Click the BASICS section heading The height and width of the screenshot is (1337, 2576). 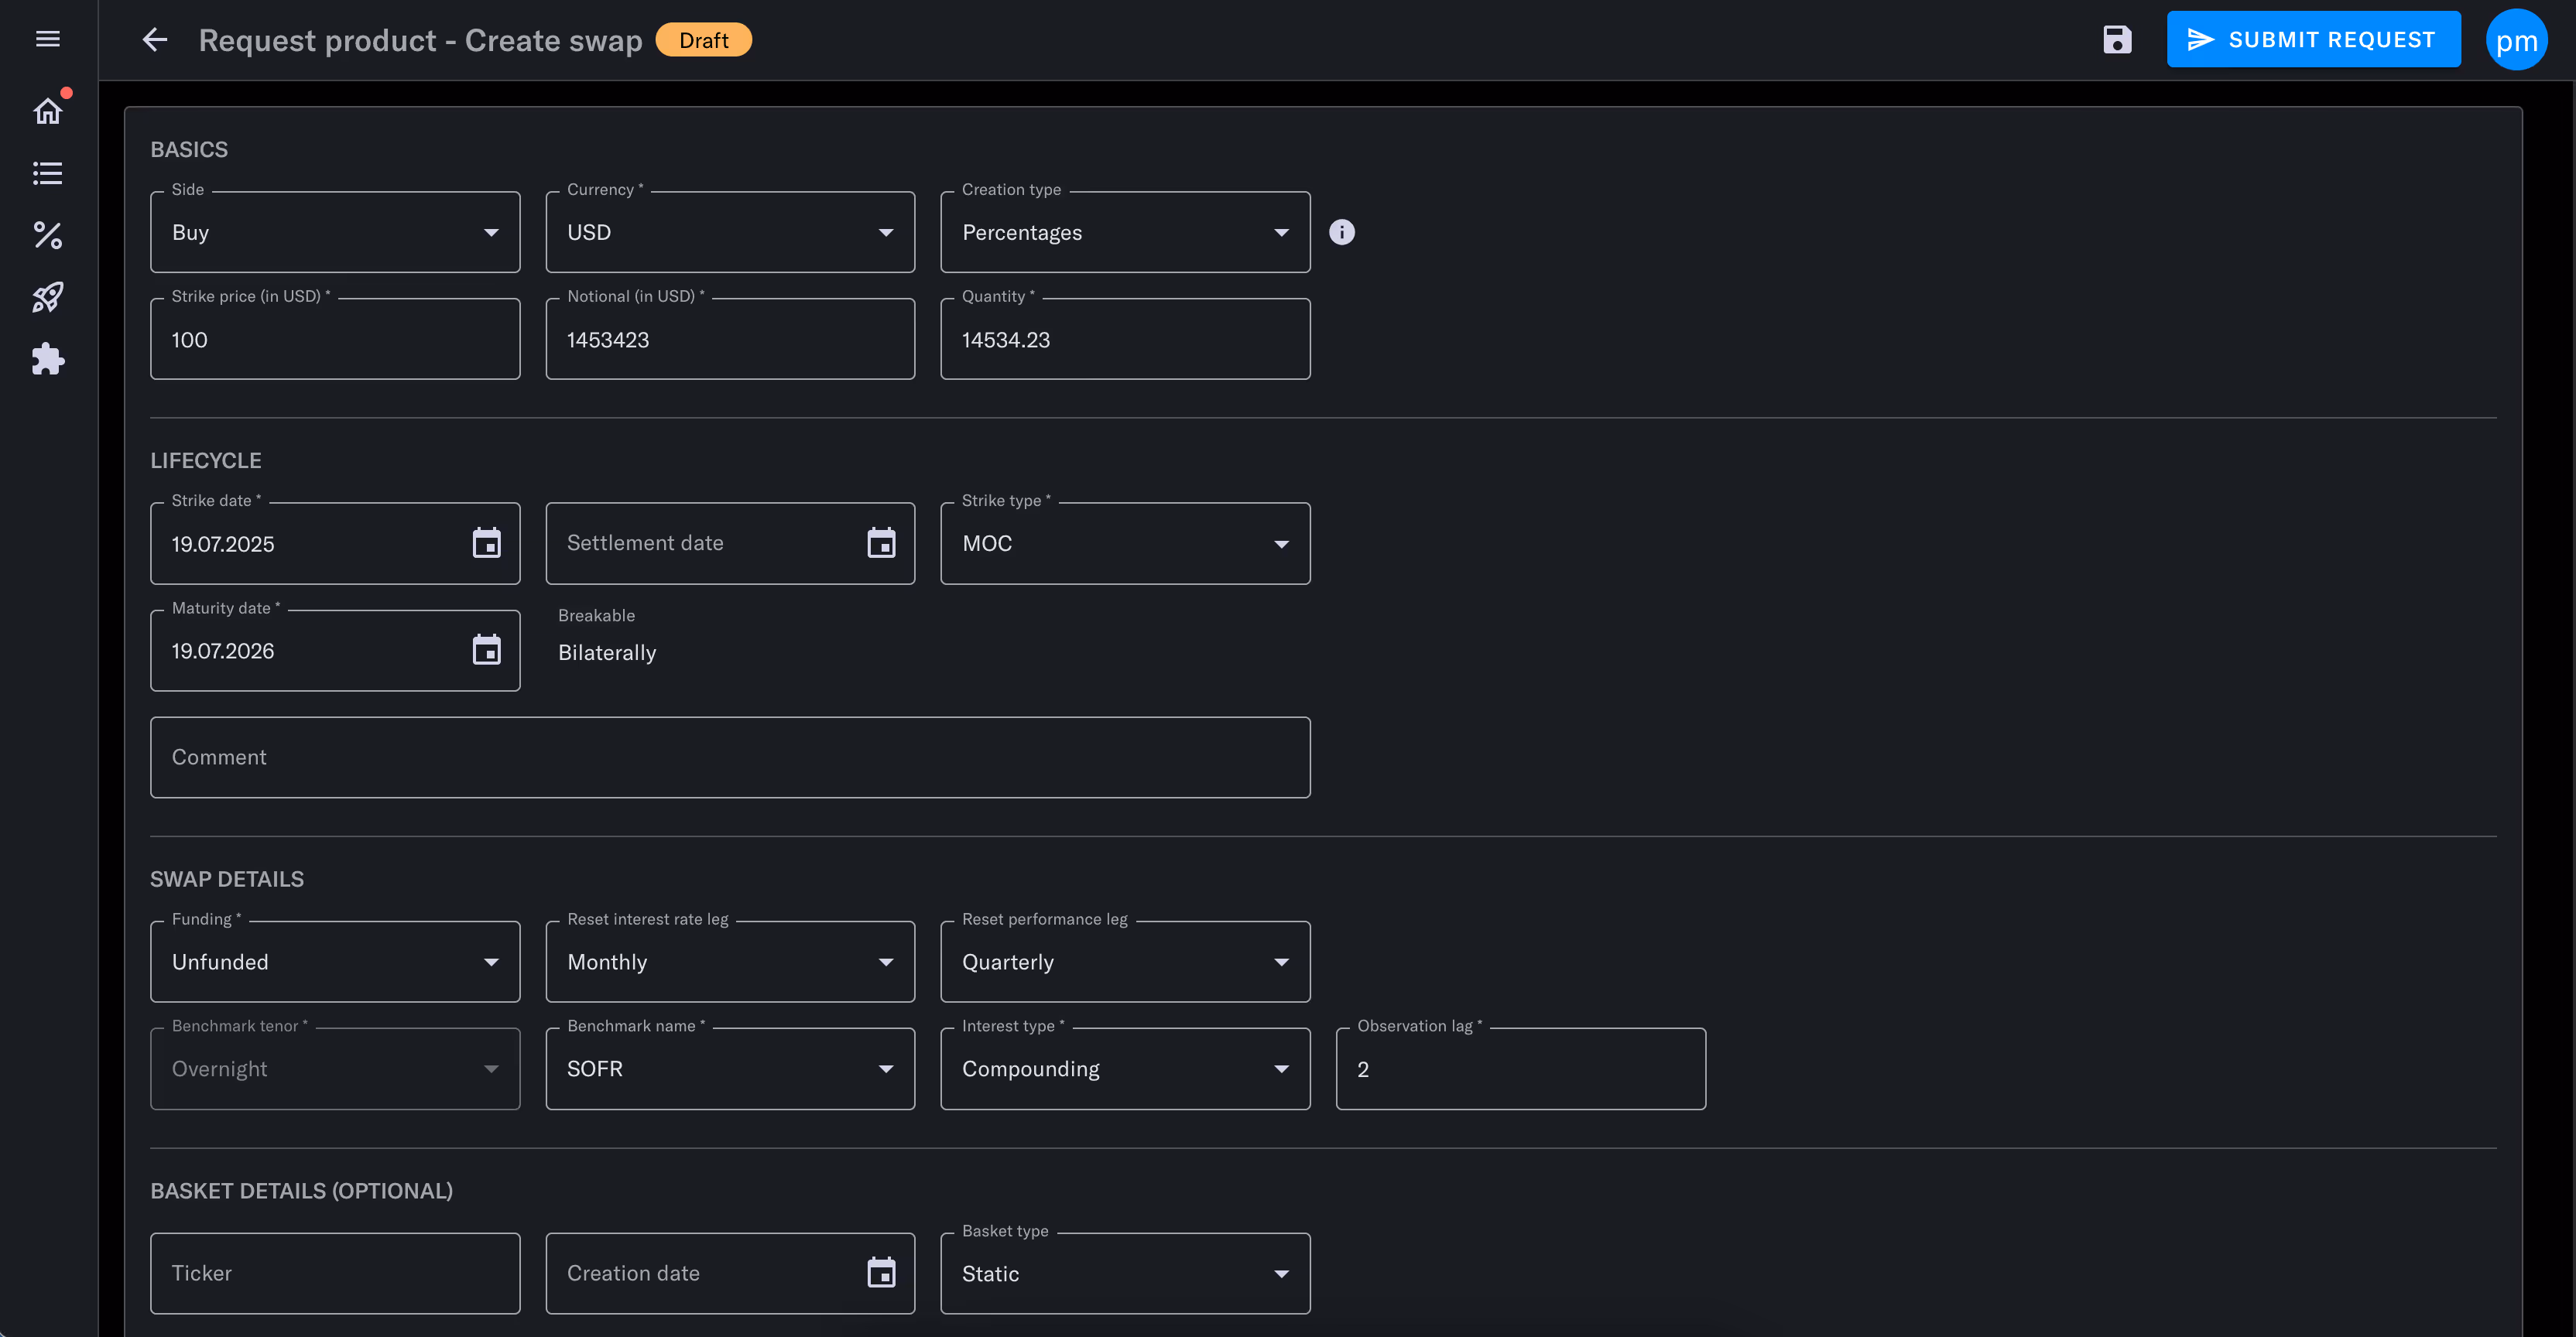pos(189,149)
